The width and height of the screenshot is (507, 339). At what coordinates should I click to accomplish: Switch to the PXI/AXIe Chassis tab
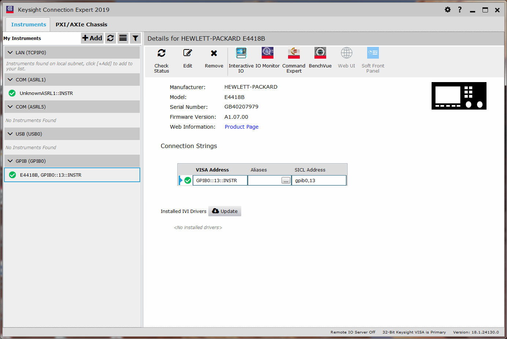coord(81,25)
